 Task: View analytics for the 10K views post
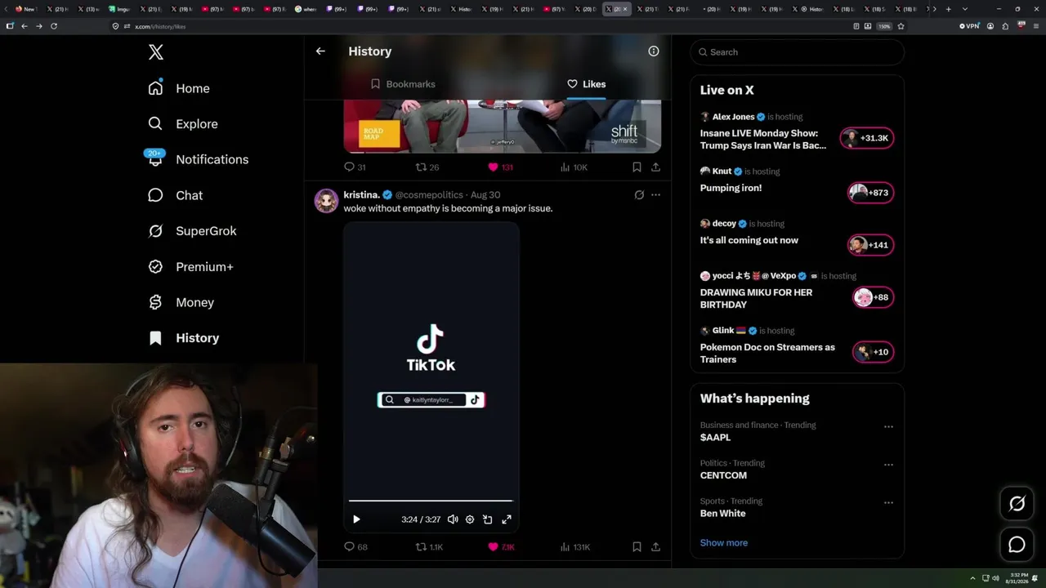coord(574,167)
